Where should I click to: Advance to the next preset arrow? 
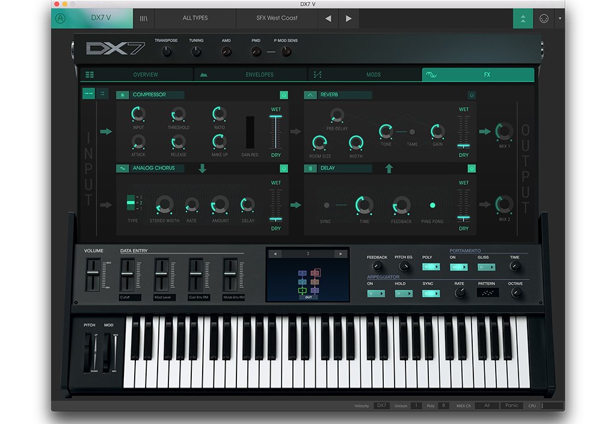[x=349, y=18]
